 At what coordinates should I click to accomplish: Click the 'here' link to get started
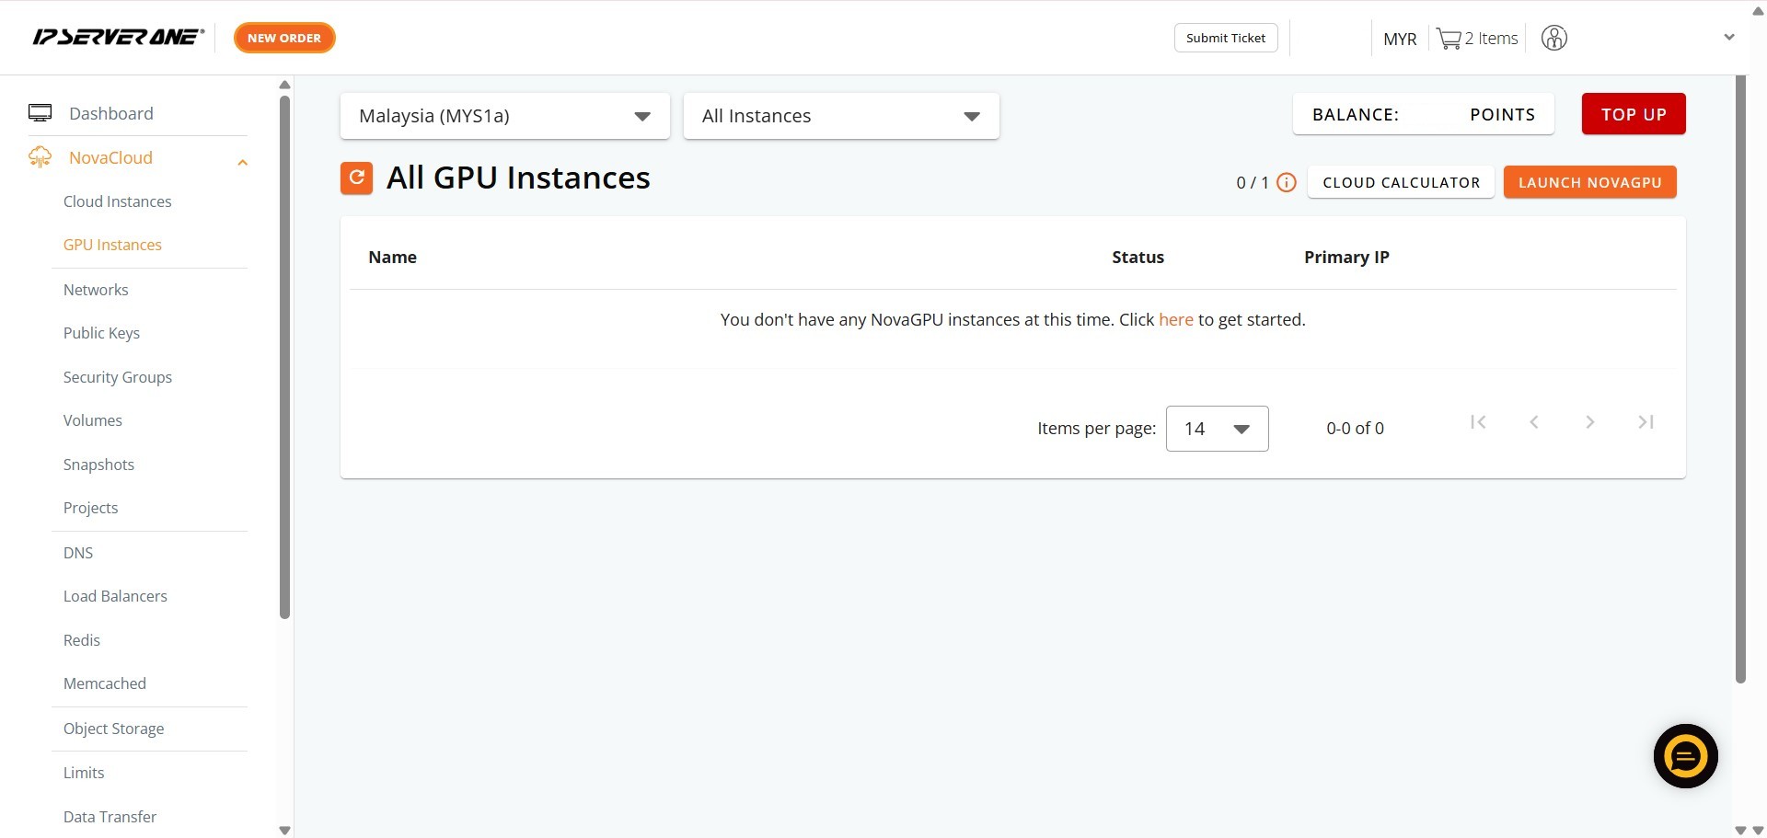1175,319
